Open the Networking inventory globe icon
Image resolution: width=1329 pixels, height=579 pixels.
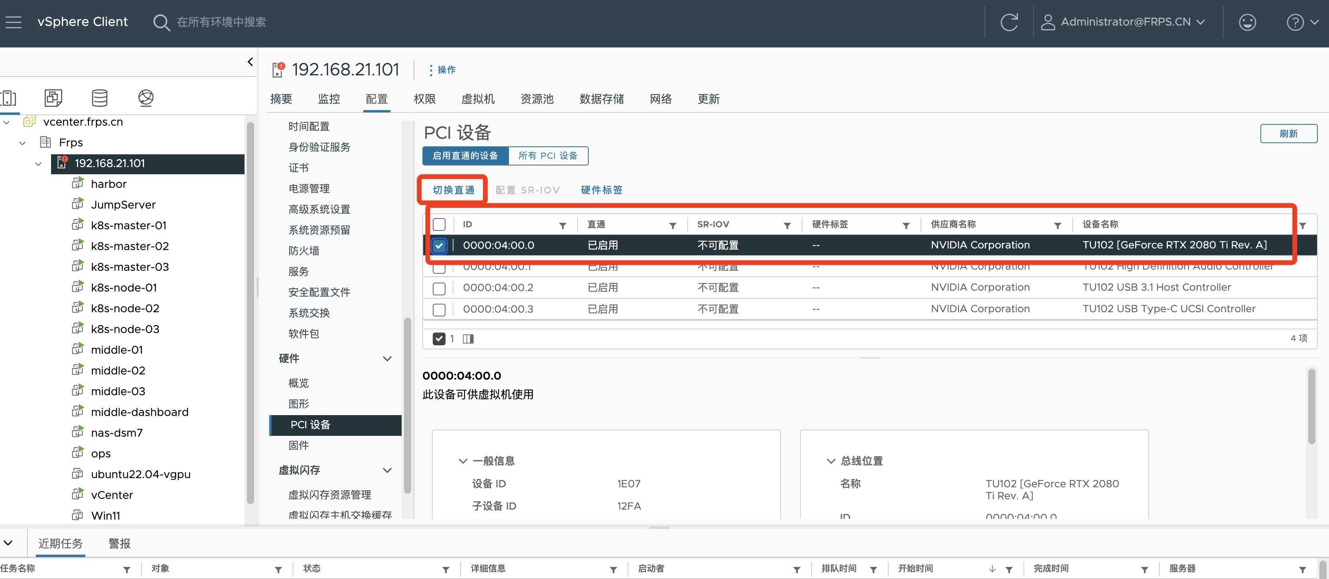(x=146, y=98)
